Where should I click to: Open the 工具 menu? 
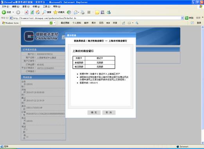[x=47, y=7]
